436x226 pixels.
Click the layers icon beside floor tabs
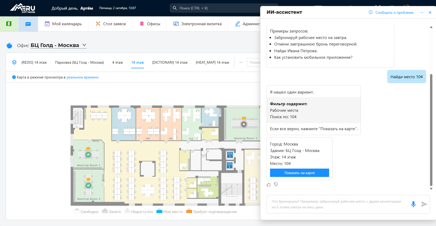(14, 62)
